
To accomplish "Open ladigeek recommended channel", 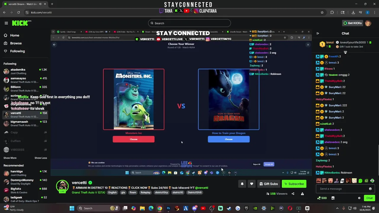I will coord(25,199).
